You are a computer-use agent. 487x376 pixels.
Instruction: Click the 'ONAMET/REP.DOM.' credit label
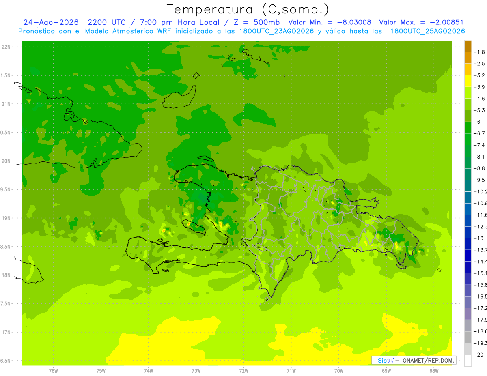point(429,360)
